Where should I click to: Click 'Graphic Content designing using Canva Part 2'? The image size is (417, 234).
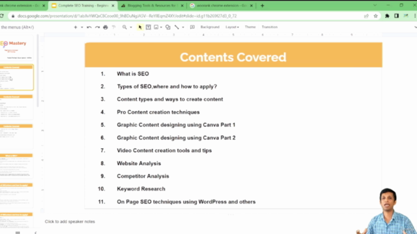[176, 138]
